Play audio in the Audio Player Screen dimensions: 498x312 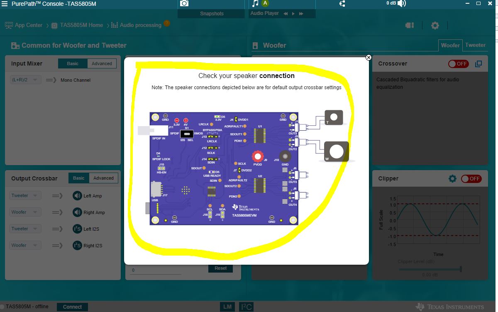pyautogui.click(x=293, y=14)
